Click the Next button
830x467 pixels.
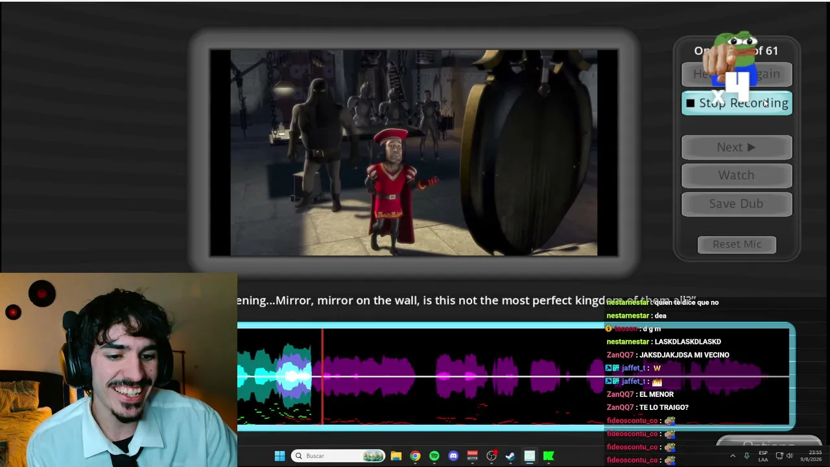pyautogui.click(x=737, y=147)
